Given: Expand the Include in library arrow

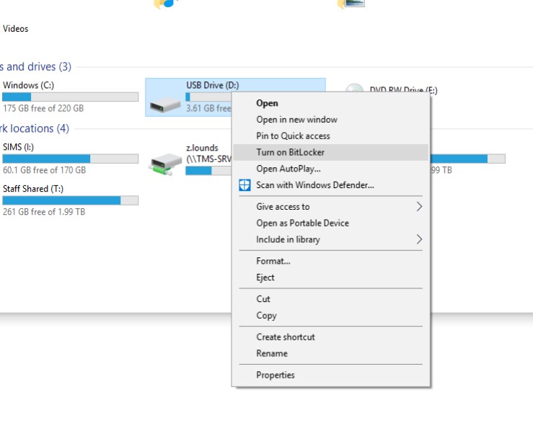Looking at the screenshot, I should (x=420, y=239).
